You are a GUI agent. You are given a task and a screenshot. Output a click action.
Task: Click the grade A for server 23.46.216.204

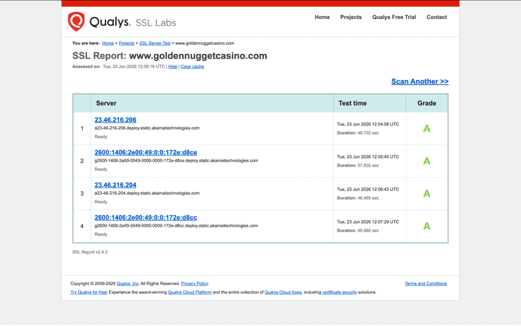click(x=427, y=194)
